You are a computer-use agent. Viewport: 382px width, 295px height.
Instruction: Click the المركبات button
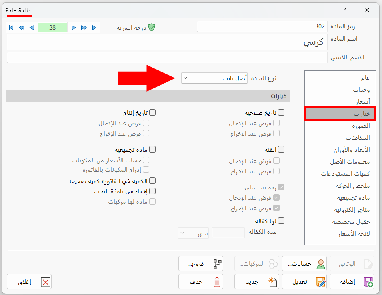(x=257, y=263)
